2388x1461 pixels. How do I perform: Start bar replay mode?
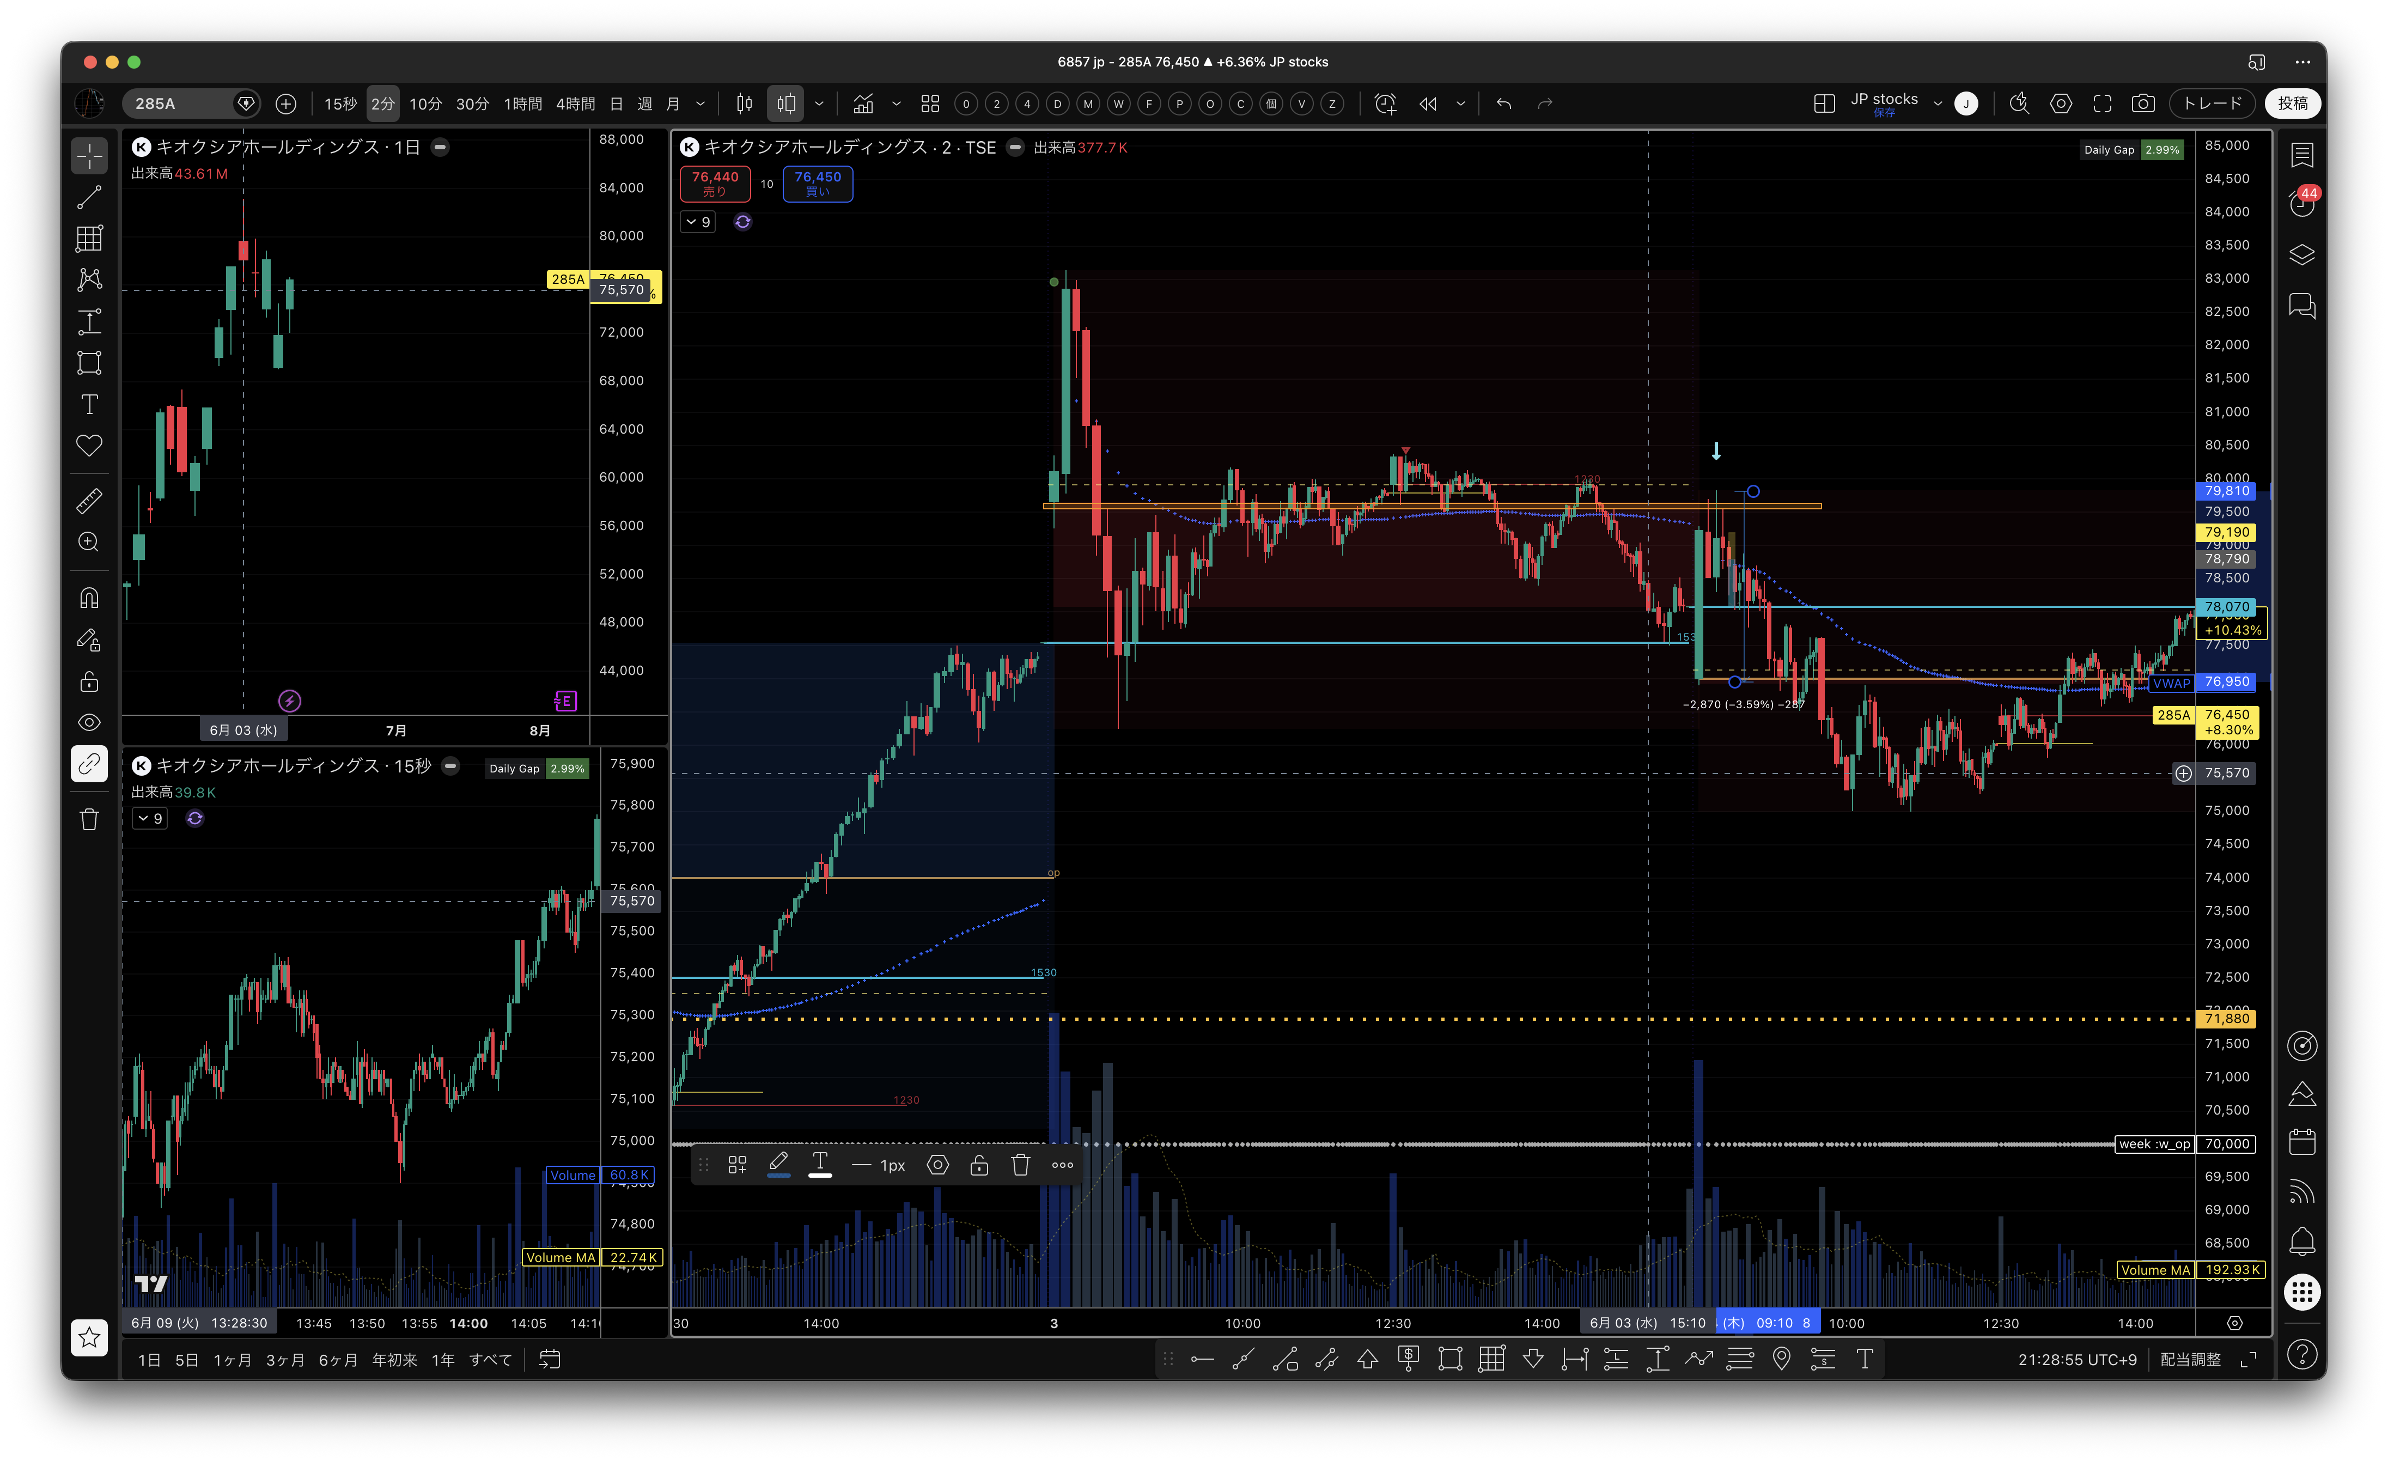tap(1429, 104)
